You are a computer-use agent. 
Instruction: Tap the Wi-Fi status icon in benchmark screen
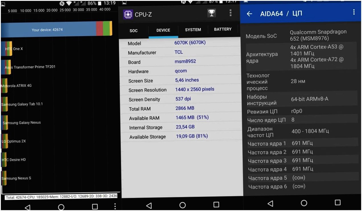click(x=69, y=3)
